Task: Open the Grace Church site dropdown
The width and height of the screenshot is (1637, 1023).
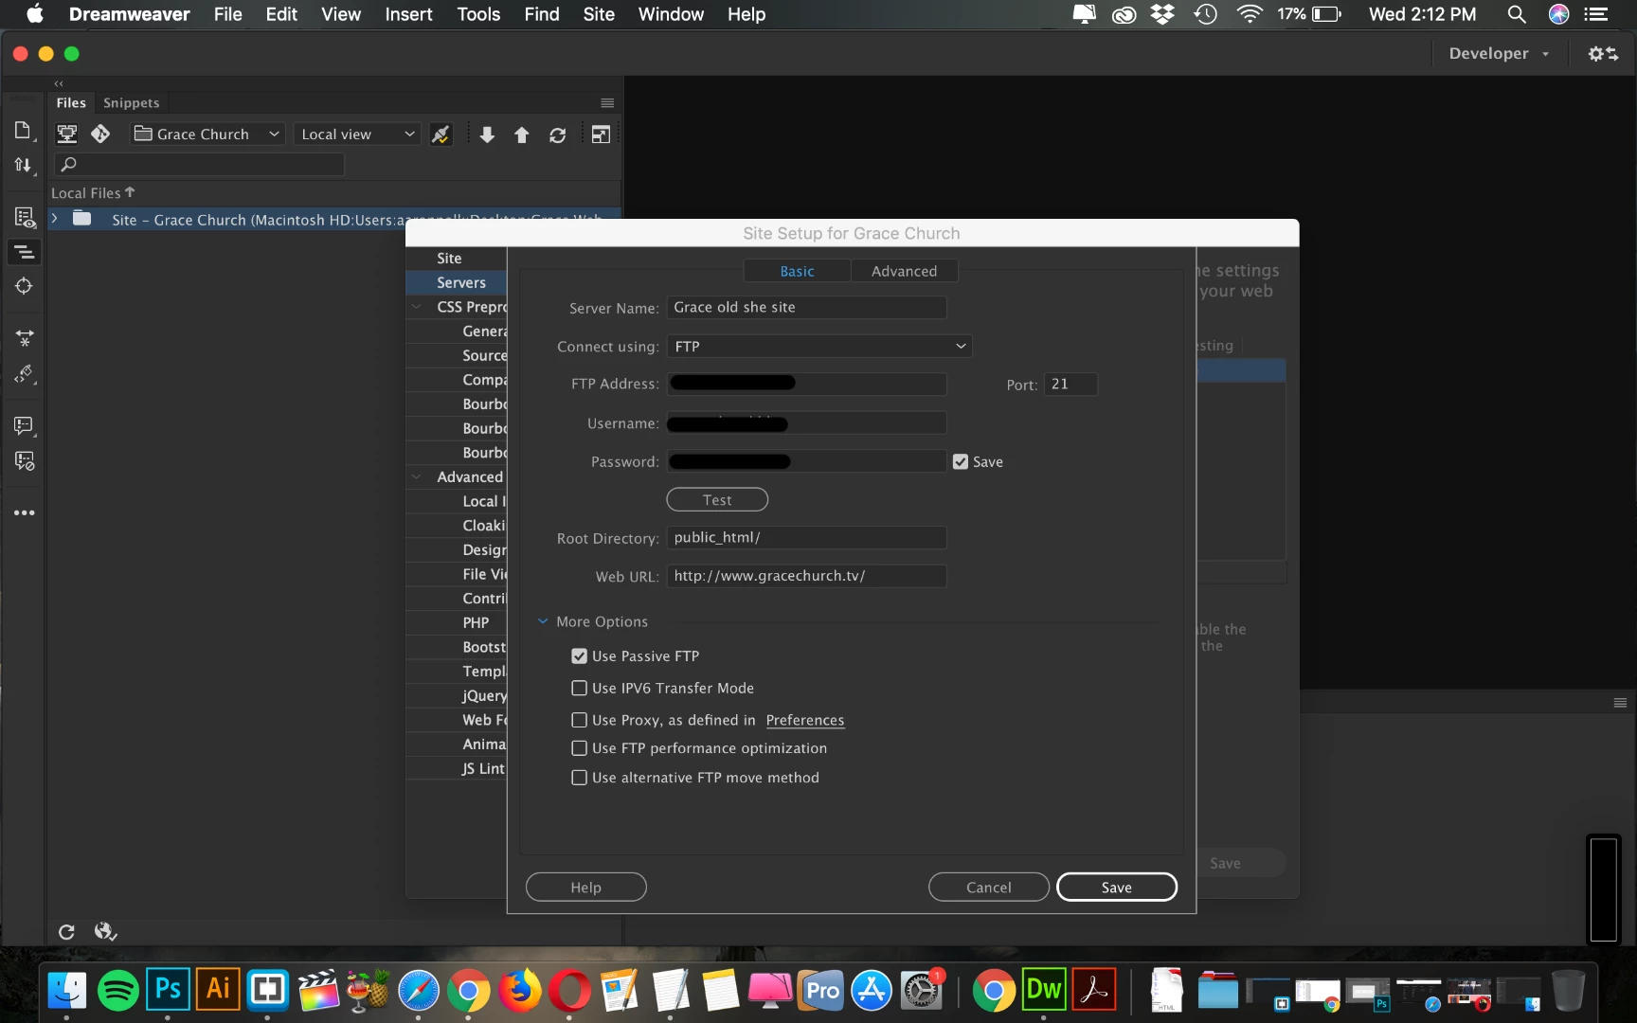Action: (x=207, y=135)
